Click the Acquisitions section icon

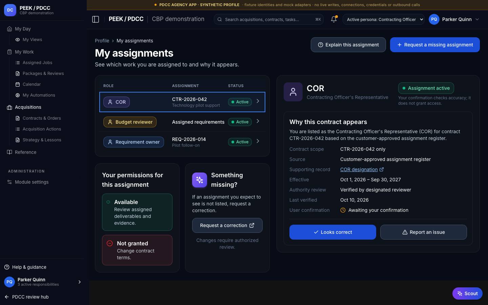tap(9, 107)
